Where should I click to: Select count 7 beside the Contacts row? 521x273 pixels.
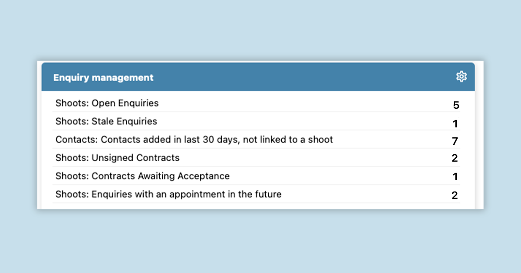tap(455, 141)
